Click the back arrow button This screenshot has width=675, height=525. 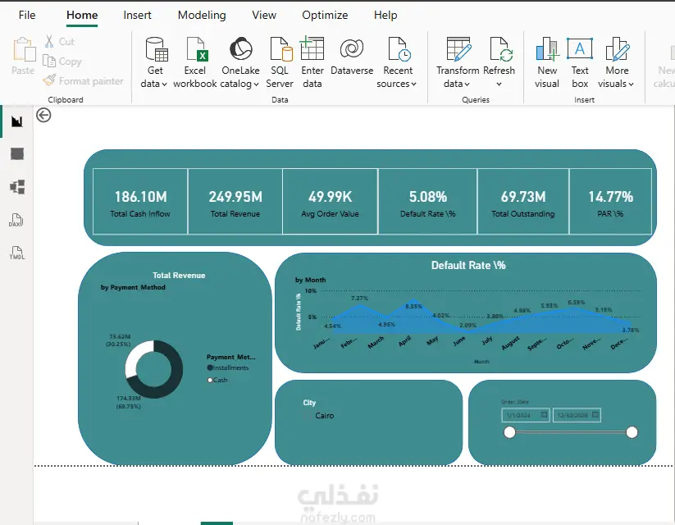(43, 116)
